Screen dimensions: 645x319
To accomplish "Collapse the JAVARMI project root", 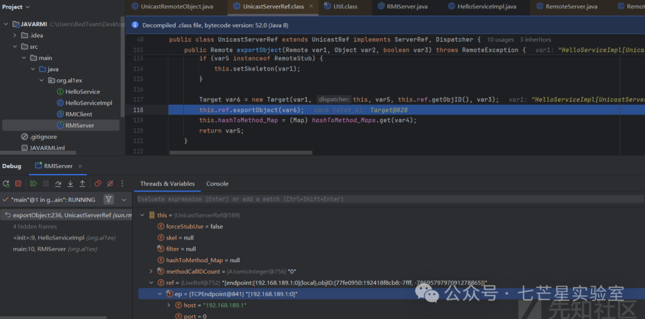I will coord(6,24).
